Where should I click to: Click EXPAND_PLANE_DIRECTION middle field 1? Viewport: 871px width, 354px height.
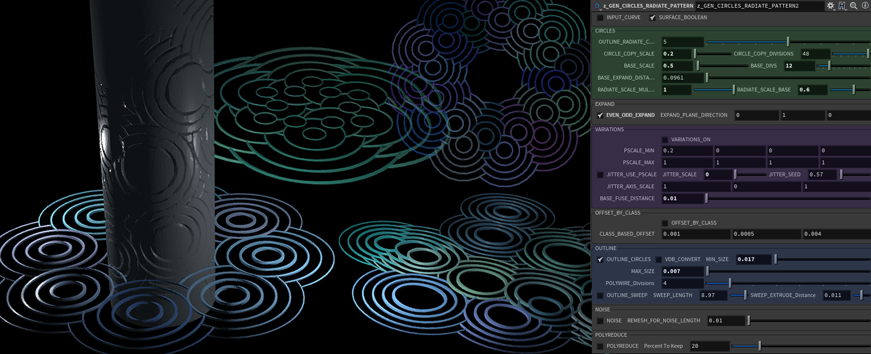[802, 115]
